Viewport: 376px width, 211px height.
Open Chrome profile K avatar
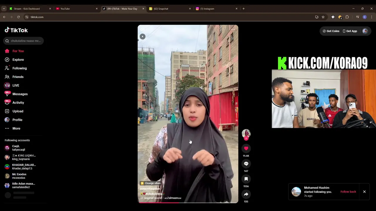[x=365, y=17]
